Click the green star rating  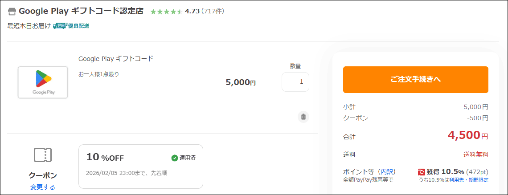pyautogui.click(x=166, y=12)
